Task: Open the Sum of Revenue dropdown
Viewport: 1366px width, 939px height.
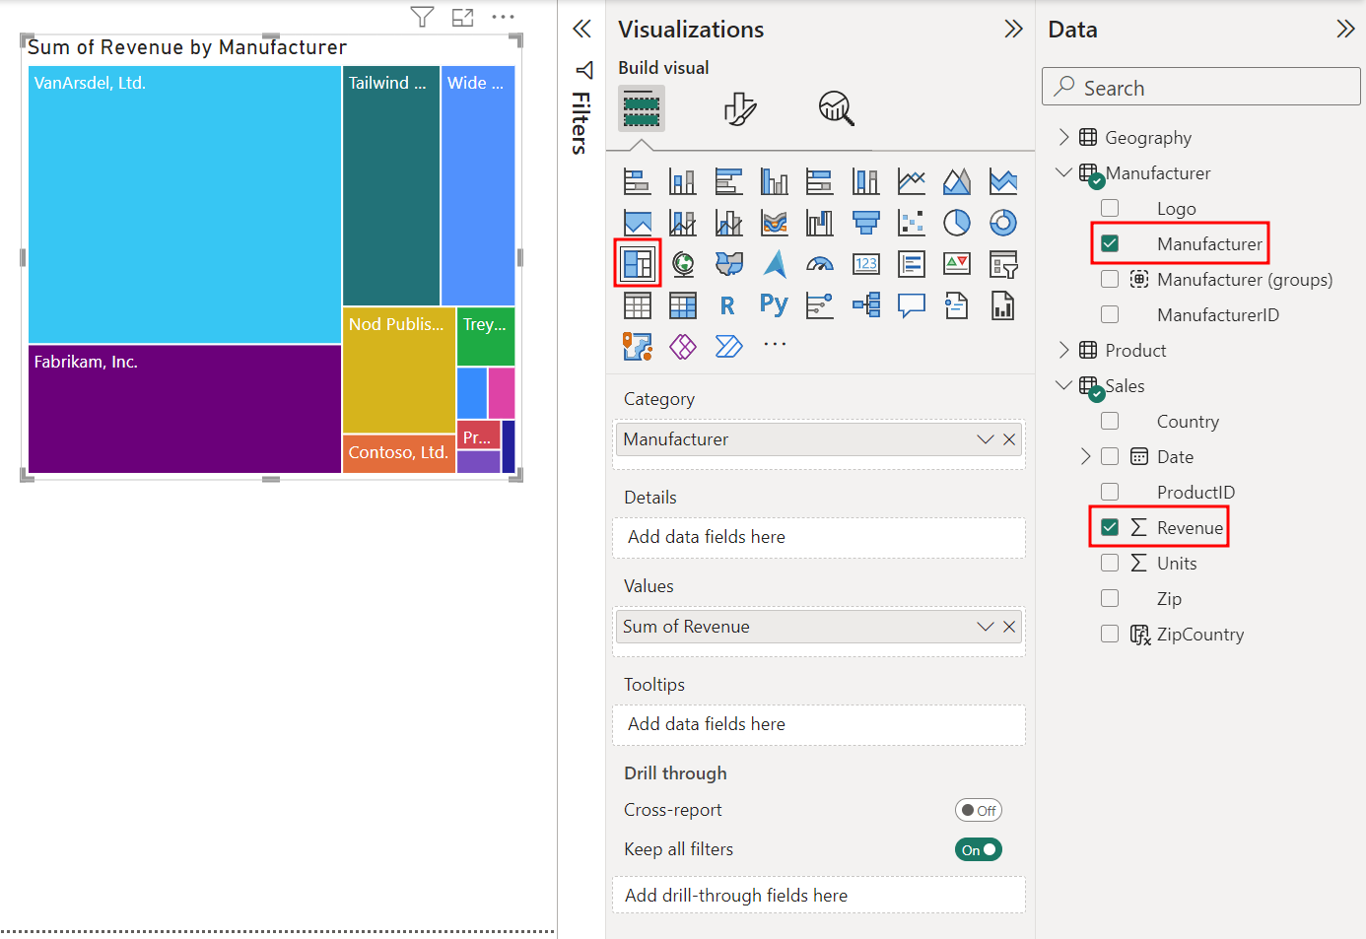Action: coord(985,627)
